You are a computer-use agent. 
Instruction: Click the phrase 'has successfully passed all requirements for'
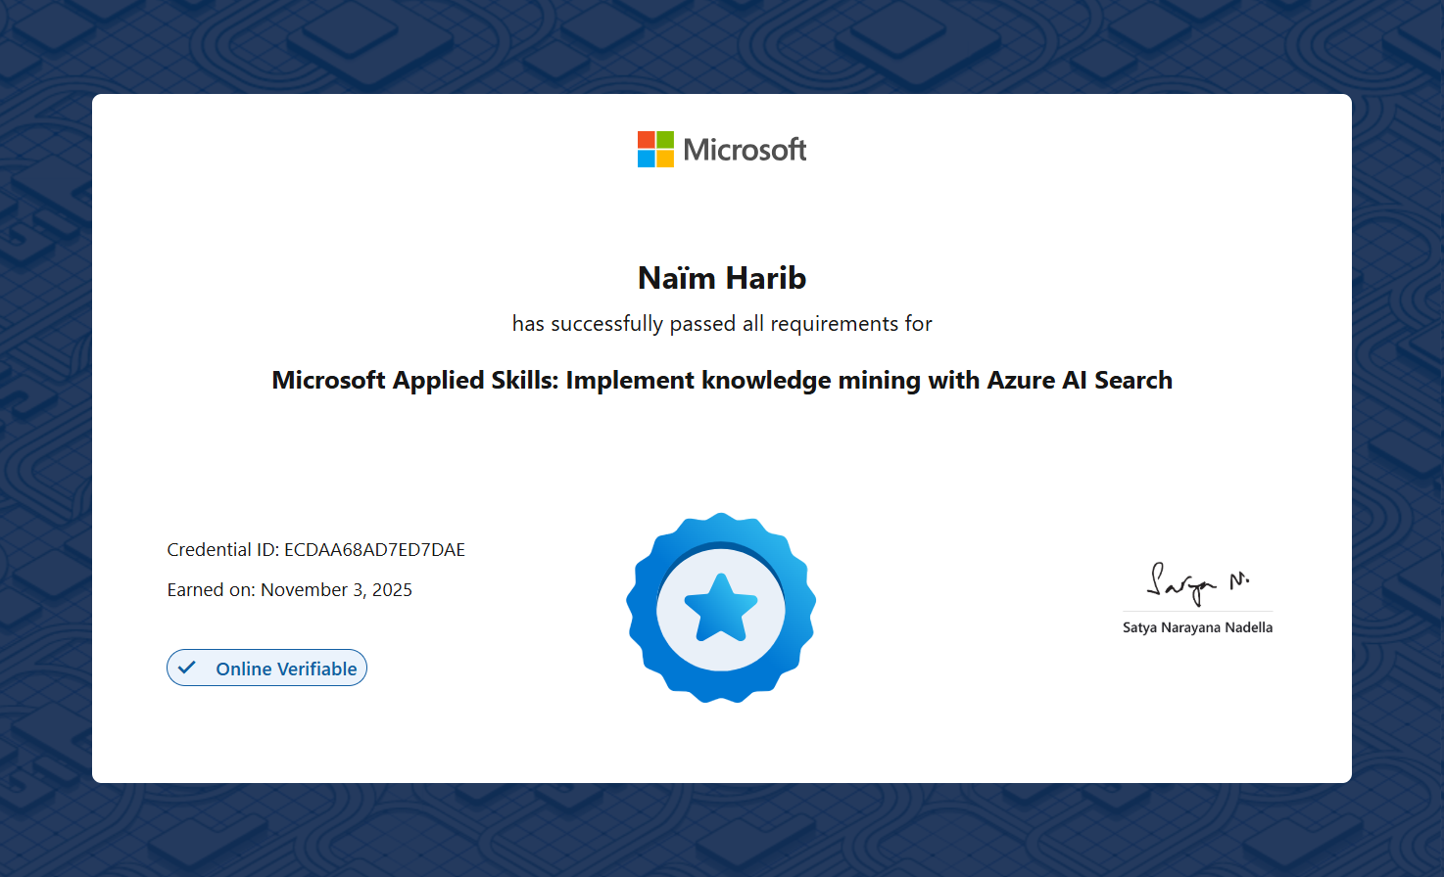pos(721,323)
